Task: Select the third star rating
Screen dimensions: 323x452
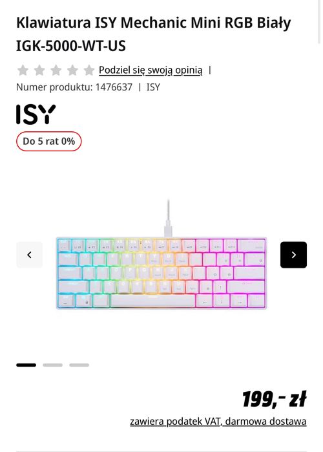Action: point(56,70)
